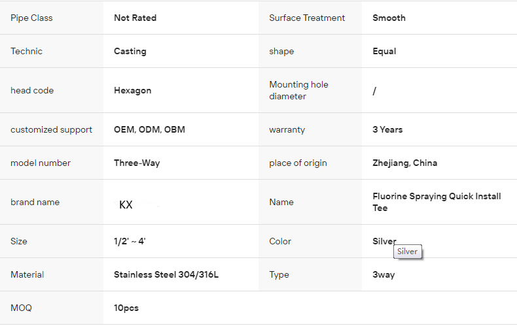Image resolution: width=517 pixels, height=326 pixels.
Task: Select the '10pcs' MOQ value
Action: 126,308
